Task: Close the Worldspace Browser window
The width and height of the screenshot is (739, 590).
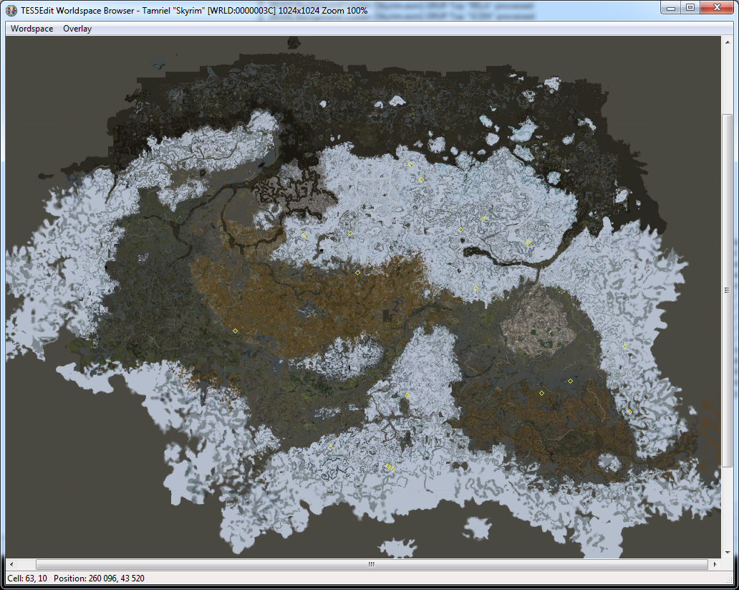Action: pyautogui.click(x=717, y=8)
